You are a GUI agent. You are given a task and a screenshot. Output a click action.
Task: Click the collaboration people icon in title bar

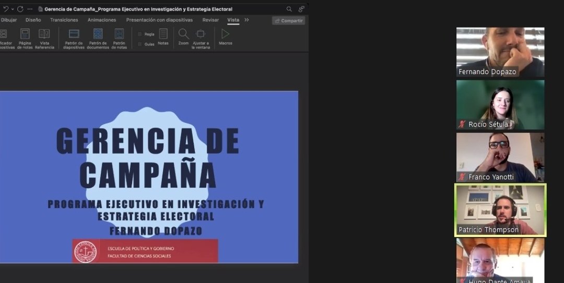pos(301,9)
